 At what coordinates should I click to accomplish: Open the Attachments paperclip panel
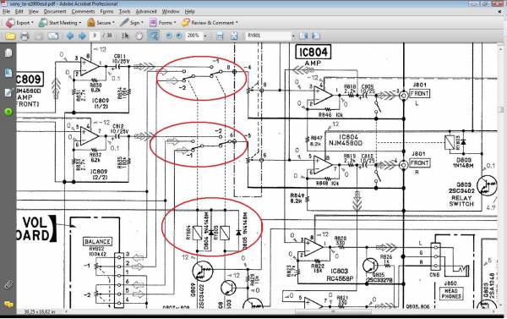pyautogui.click(x=8, y=284)
